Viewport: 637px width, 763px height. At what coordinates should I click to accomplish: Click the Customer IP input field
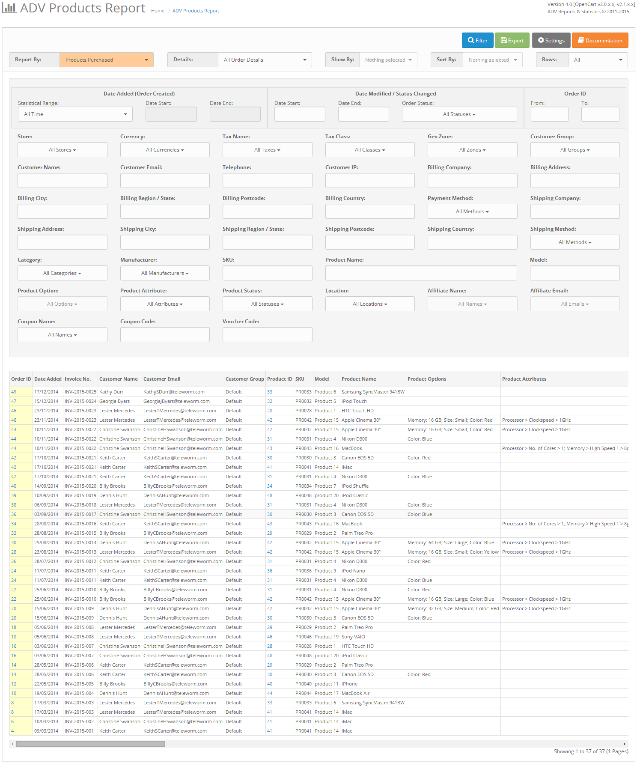click(x=370, y=181)
